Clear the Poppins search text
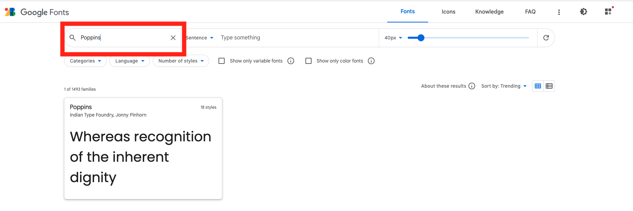The width and height of the screenshot is (633, 211). pos(173,38)
